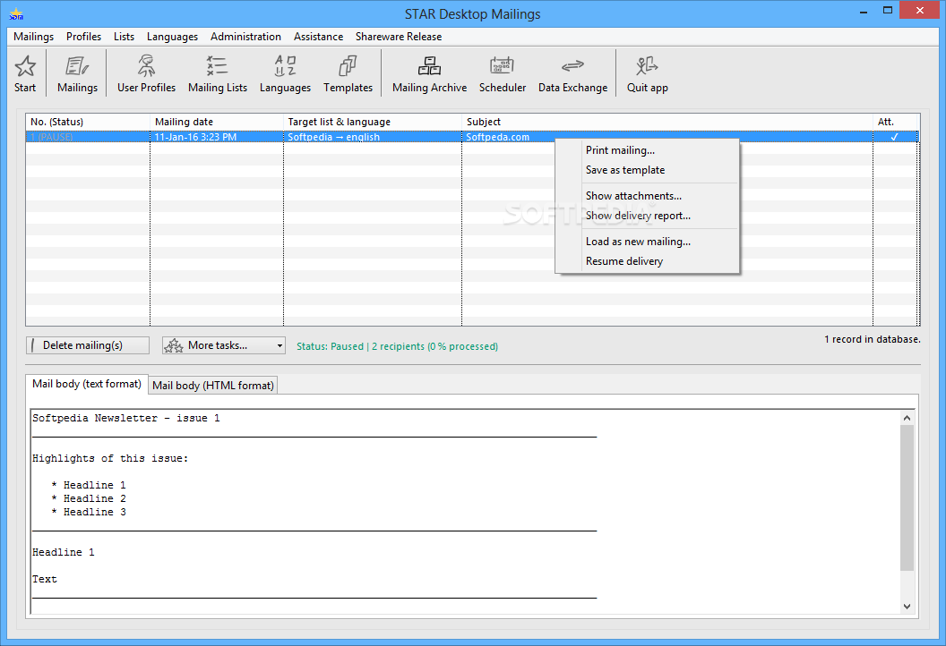Open the Lists menu
The width and height of the screenshot is (946, 646).
coord(125,37)
